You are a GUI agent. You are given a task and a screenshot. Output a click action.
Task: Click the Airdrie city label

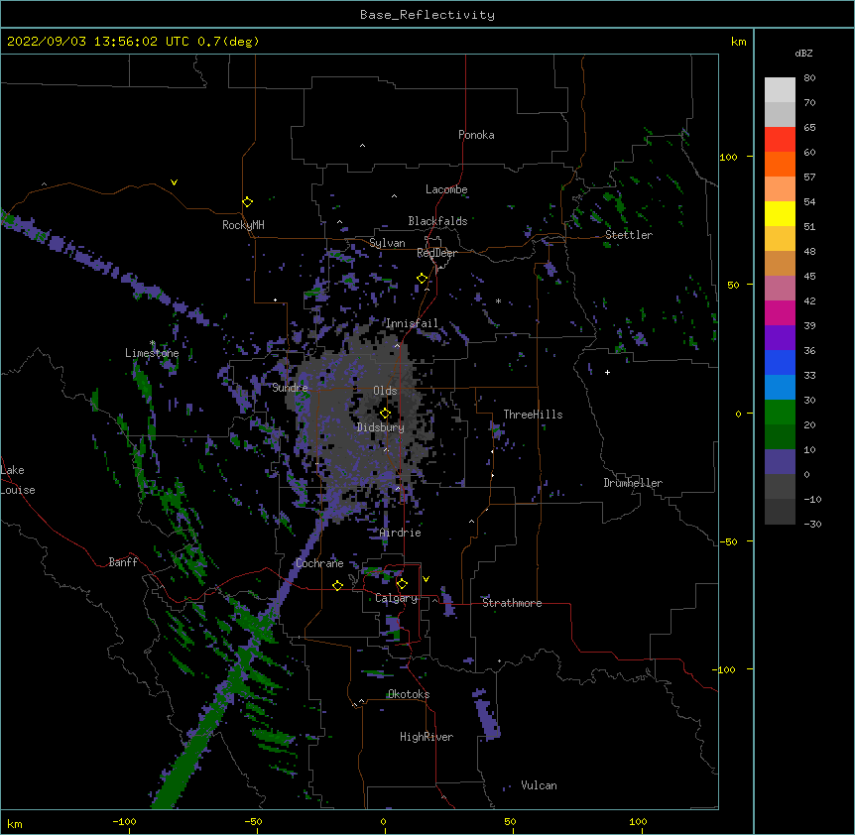[x=401, y=533]
